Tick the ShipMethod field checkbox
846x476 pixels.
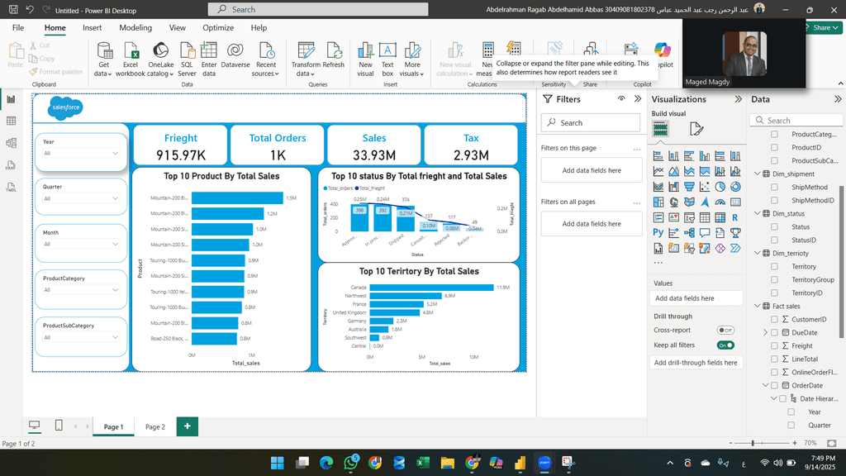[774, 188]
